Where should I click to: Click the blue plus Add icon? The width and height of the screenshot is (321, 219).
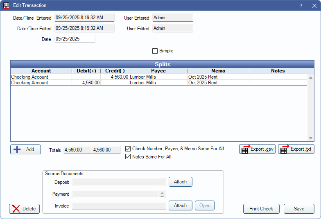click(x=17, y=149)
